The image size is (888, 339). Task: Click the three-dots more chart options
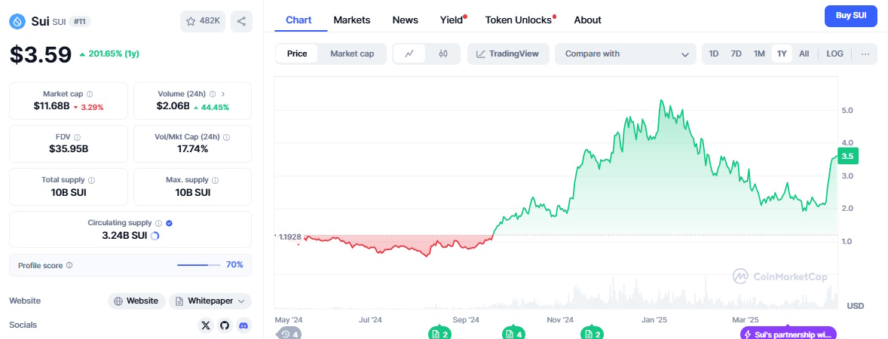[x=865, y=53]
